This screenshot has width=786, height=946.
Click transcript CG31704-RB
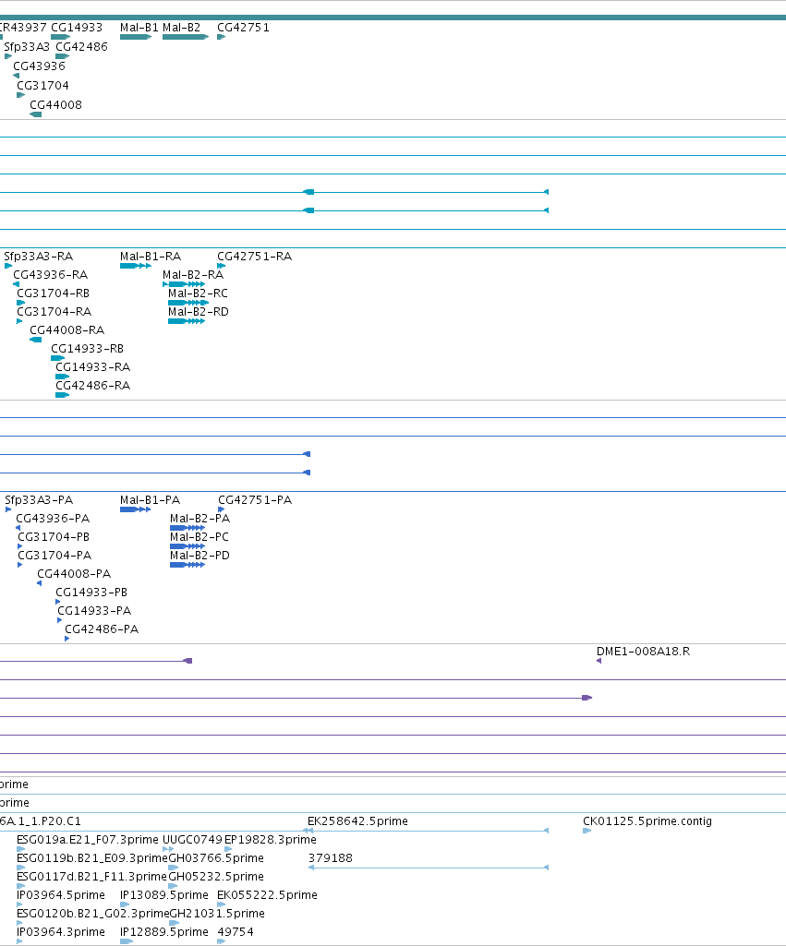(x=54, y=293)
